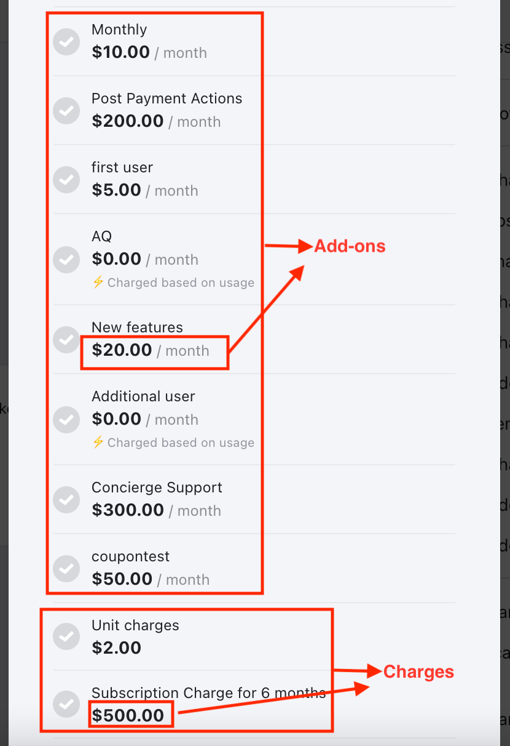The width and height of the screenshot is (510, 746).
Task: Click the $500.00 charge amount
Action: (128, 715)
